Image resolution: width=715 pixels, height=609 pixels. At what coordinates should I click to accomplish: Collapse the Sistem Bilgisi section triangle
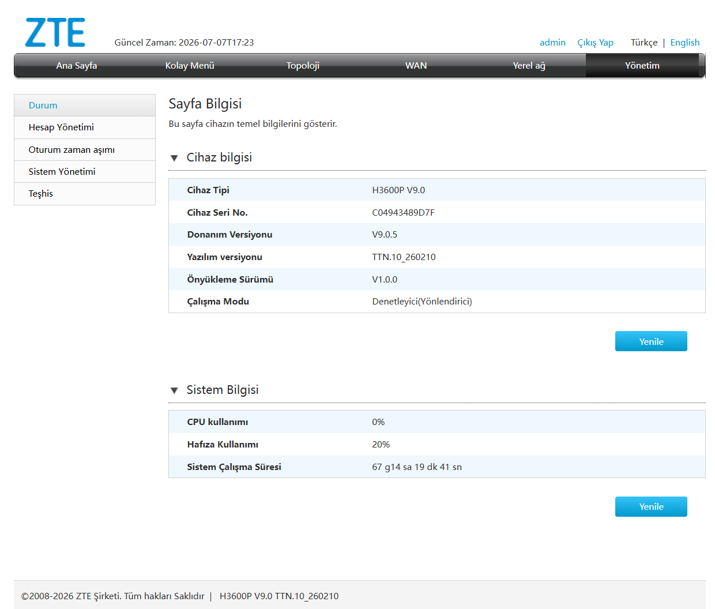[x=174, y=390]
